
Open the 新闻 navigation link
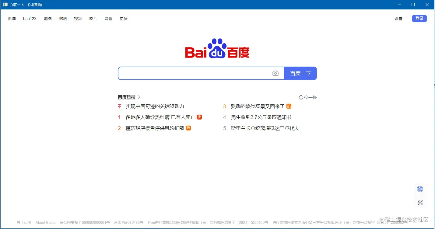click(12, 19)
